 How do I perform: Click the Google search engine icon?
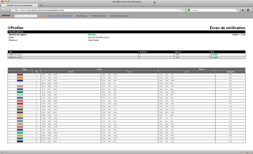tap(188, 10)
